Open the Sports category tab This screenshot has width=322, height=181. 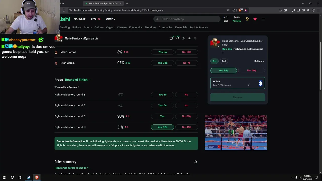pos(88,27)
